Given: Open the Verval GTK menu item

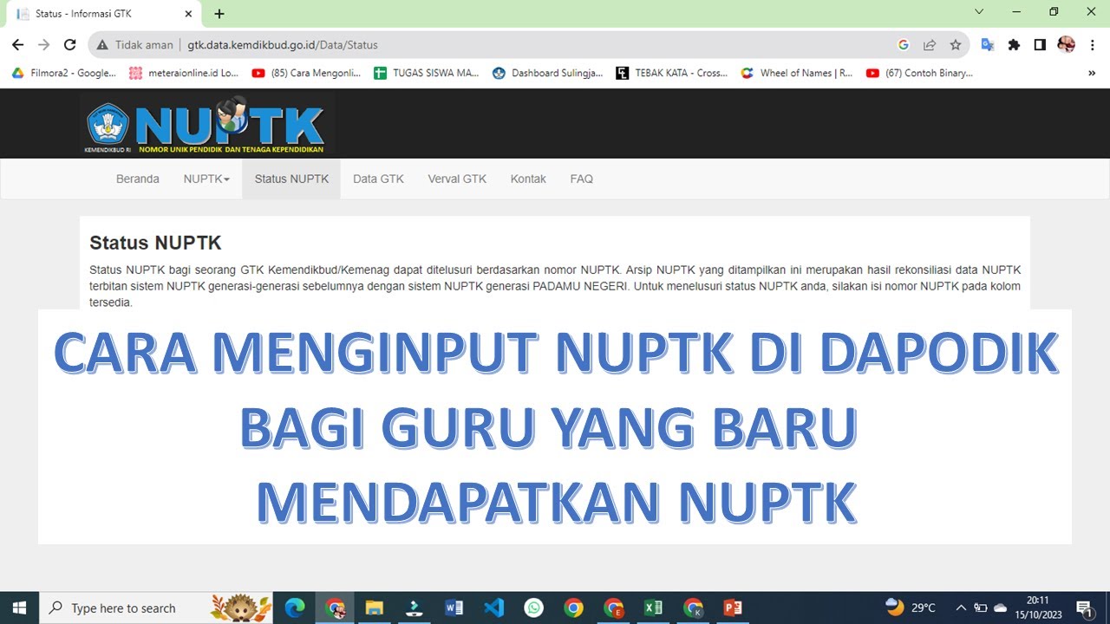Looking at the screenshot, I should [457, 179].
